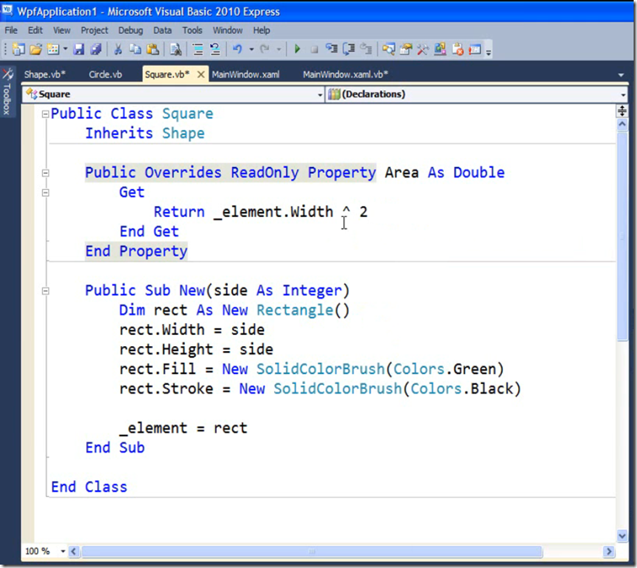Viewport: 637px width, 568px height.
Task: Click the vertical scrollbar up arrow
Action: tap(622, 125)
